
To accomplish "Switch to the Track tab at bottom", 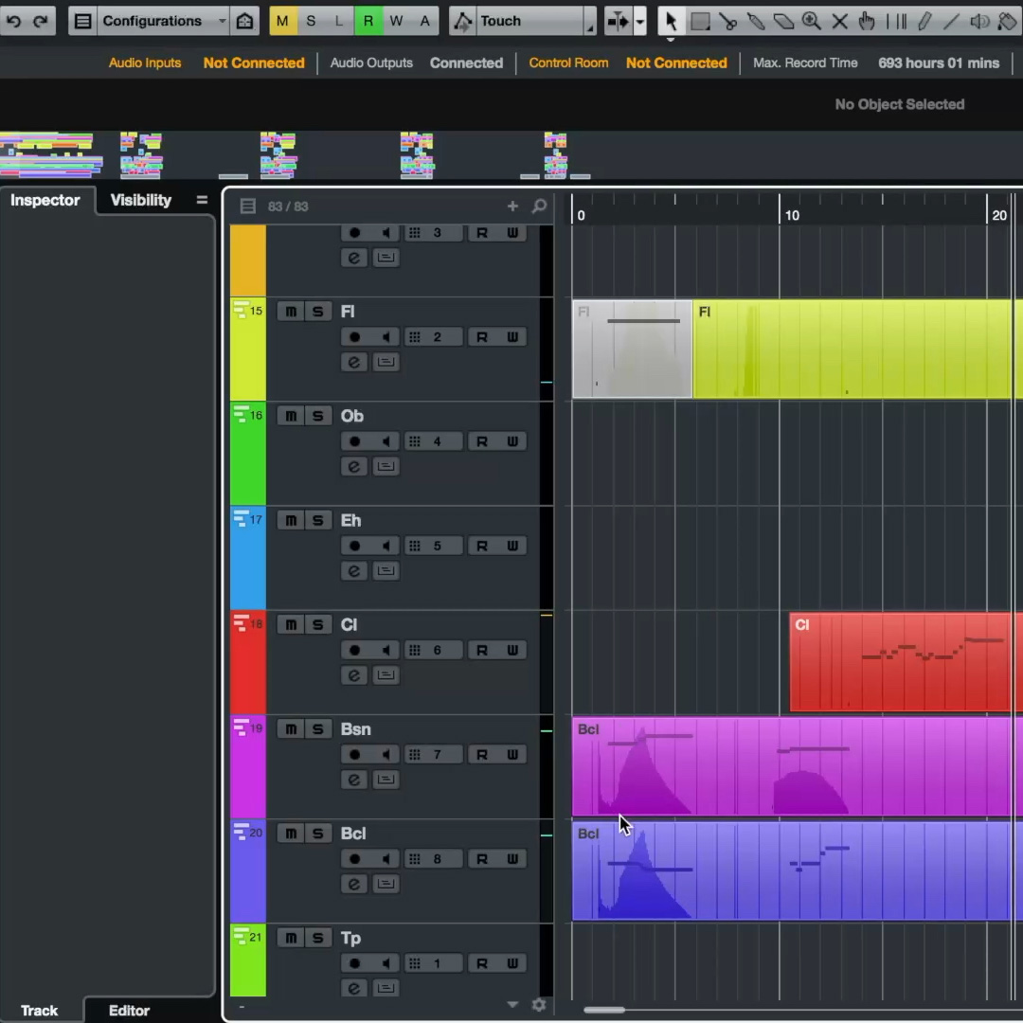I will point(39,1010).
